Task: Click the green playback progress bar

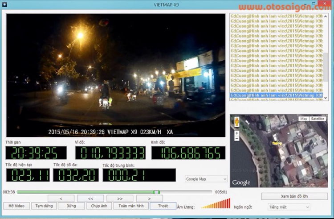Action: [x=85, y=192]
